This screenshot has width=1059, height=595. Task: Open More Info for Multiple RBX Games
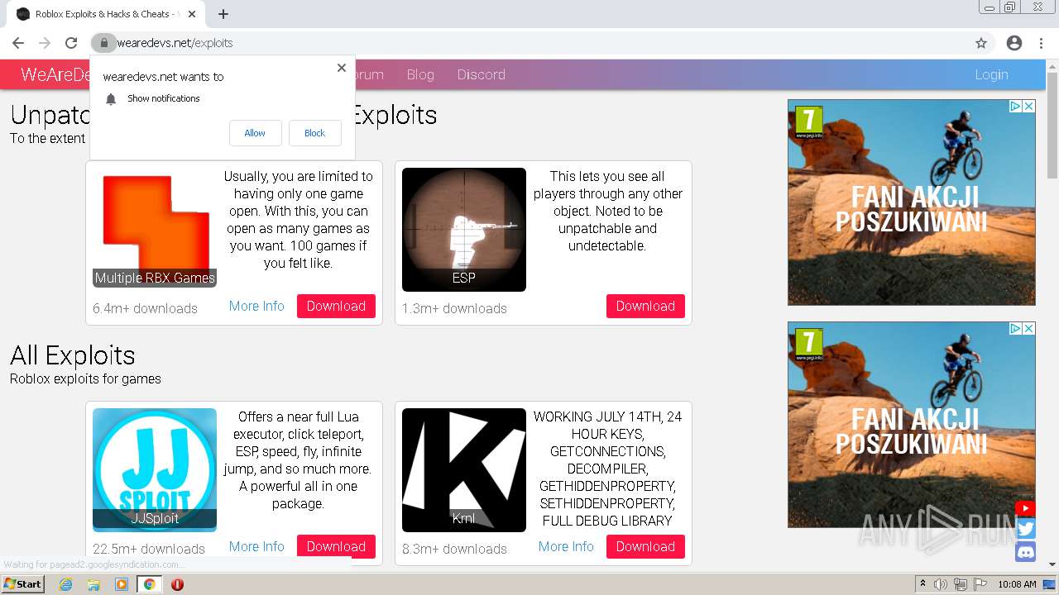click(256, 306)
